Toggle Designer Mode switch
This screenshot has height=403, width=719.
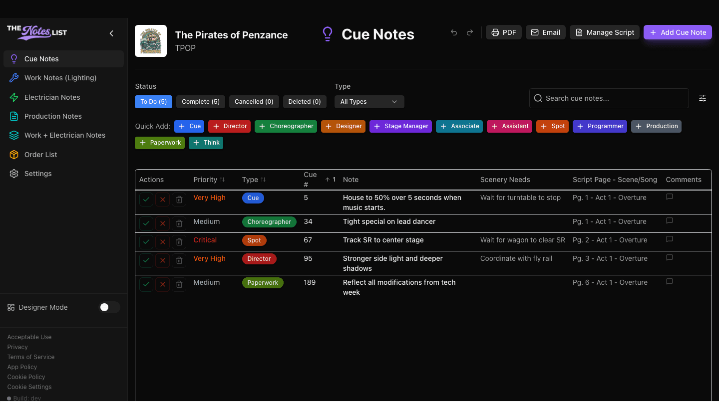click(x=109, y=307)
